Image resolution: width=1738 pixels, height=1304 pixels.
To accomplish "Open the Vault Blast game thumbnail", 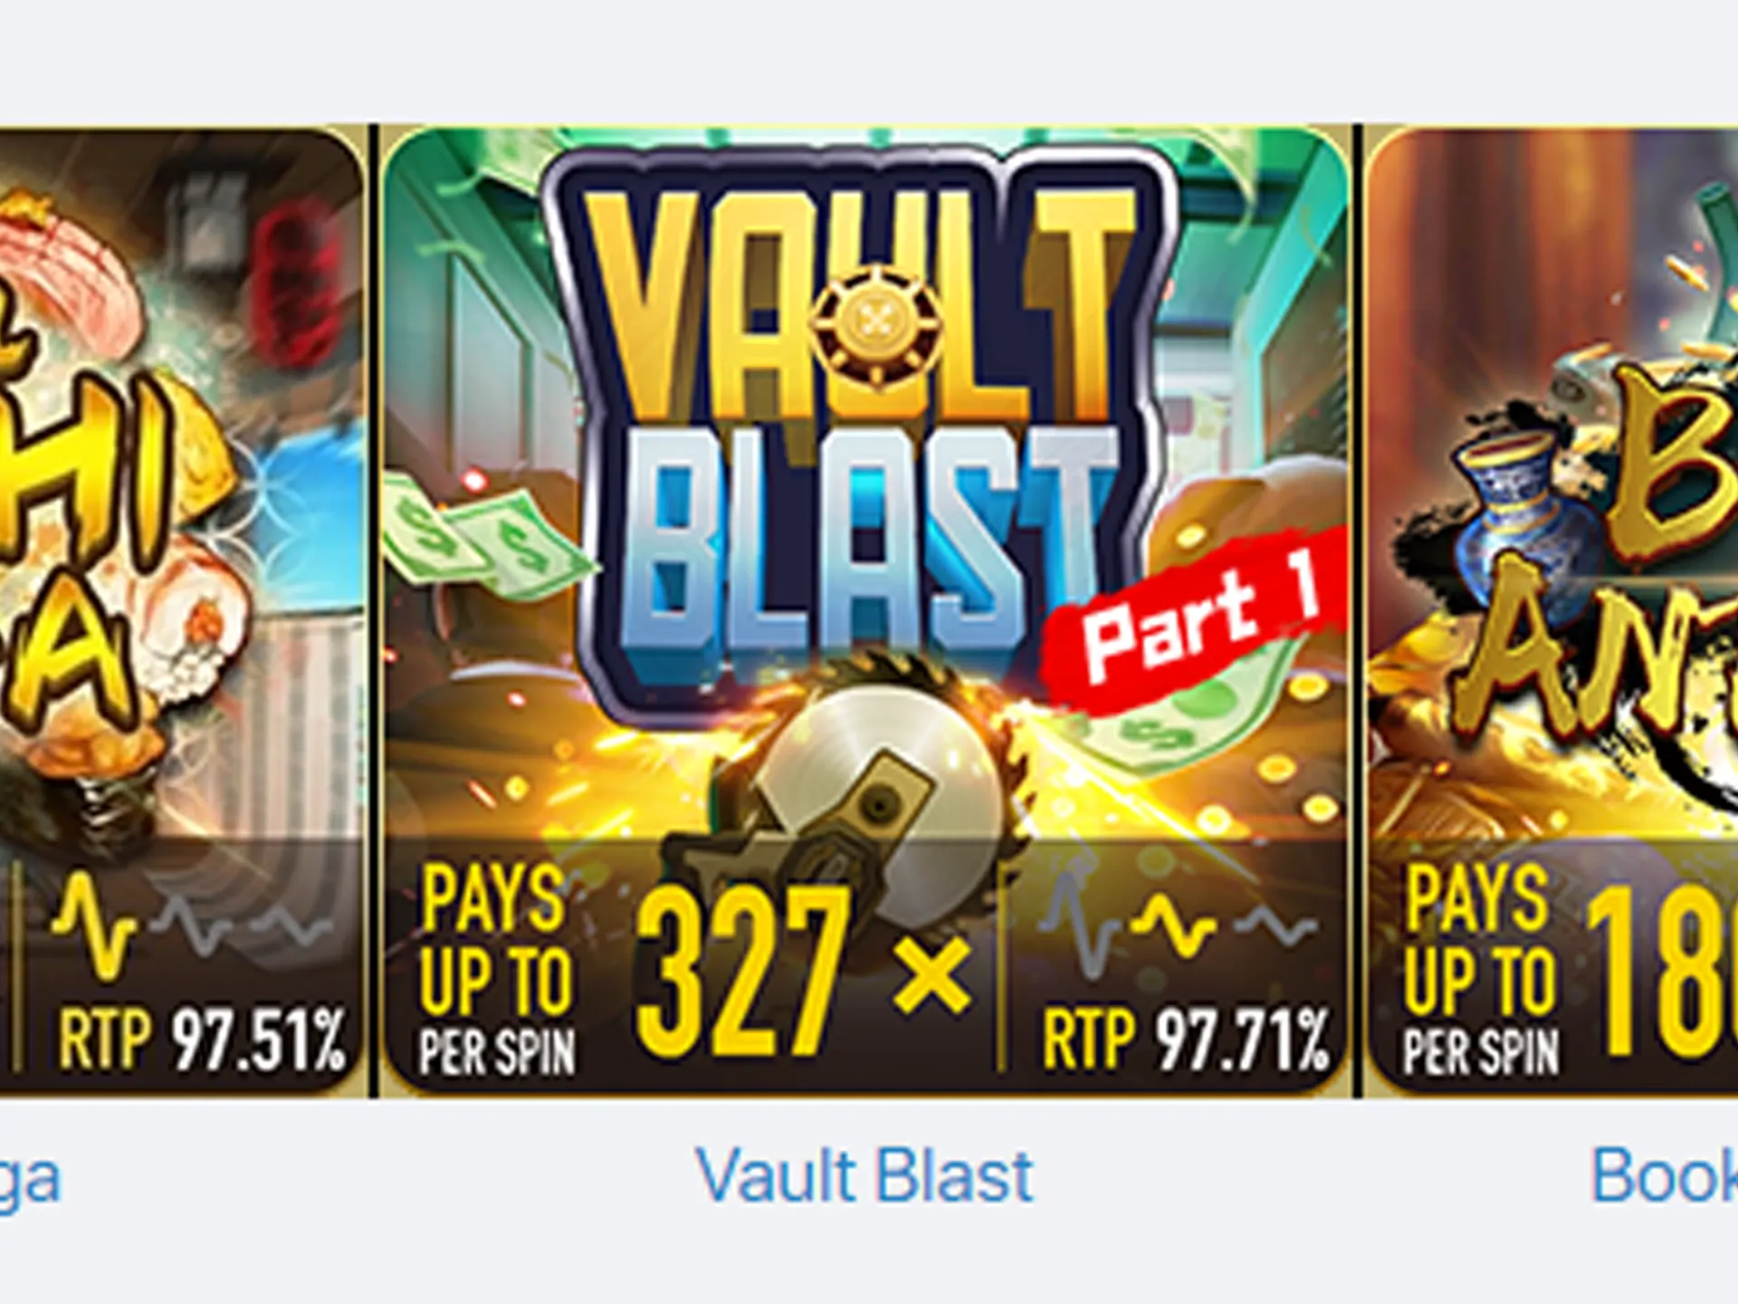I will pos(866,611).
